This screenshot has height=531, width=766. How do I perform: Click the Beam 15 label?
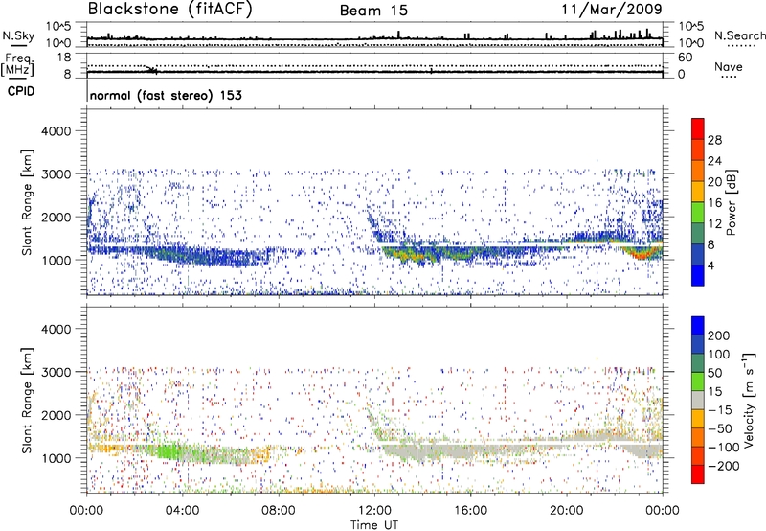point(373,11)
